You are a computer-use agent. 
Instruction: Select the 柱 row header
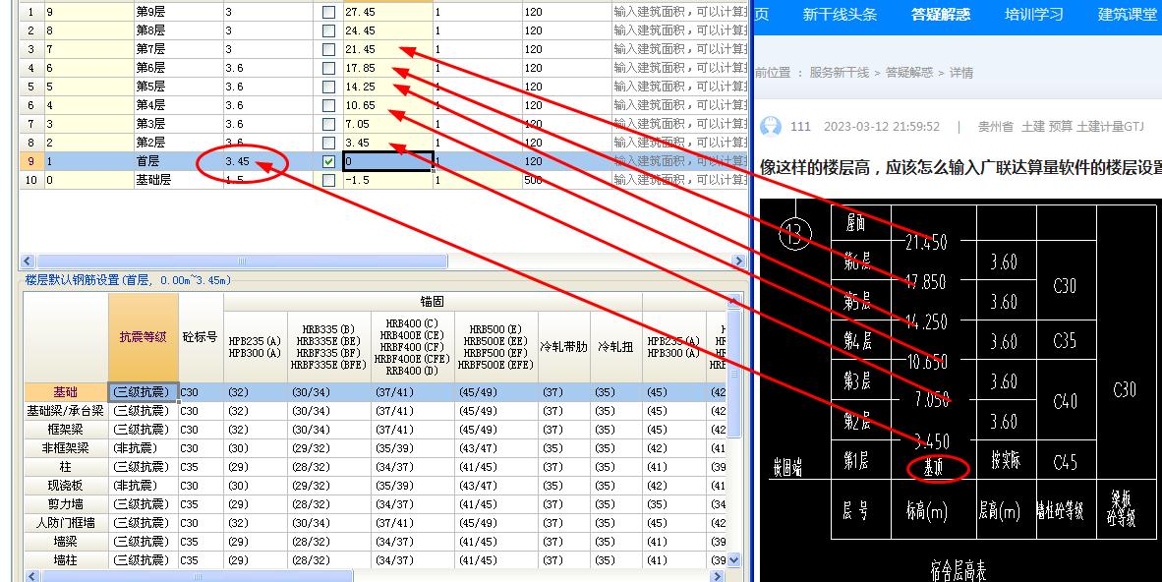(x=66, y=467)
